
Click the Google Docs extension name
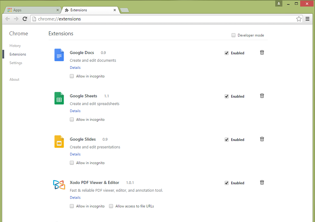click(82, 53)
